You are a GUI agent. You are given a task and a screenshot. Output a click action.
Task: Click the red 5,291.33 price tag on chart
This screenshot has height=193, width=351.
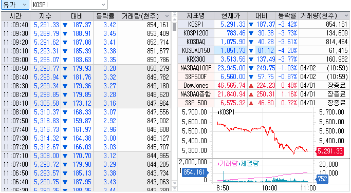329,151
